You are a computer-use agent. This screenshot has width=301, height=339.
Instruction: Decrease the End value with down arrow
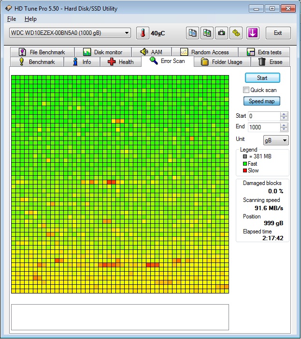coord(284,129)
